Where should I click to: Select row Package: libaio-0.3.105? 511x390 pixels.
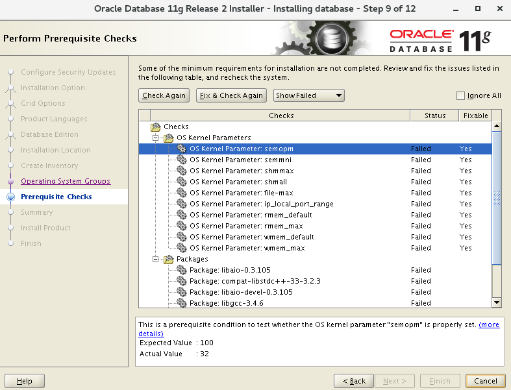pos(315,270)
